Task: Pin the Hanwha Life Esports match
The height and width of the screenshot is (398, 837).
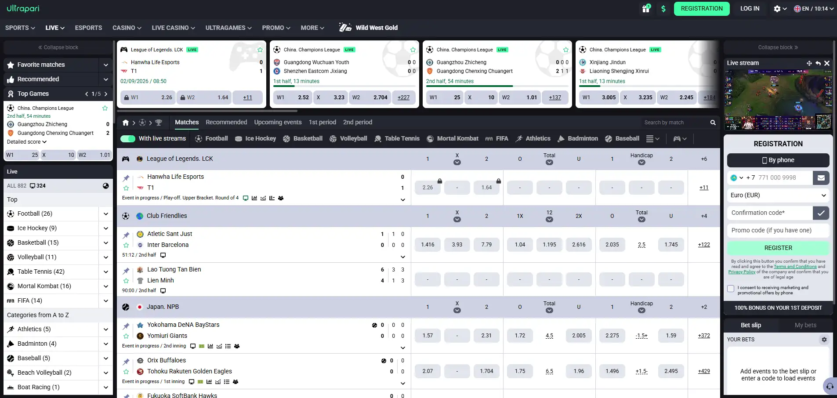Action: tap(126, 178)
